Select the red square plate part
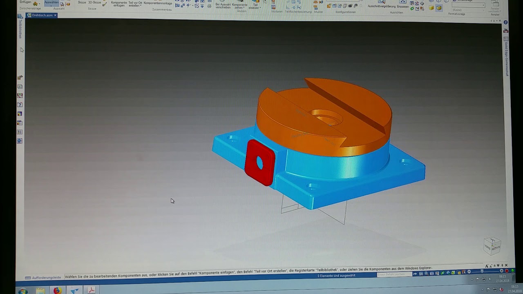Screen dimensions: 523x294 pyautogui.click(x=259, y=163)
